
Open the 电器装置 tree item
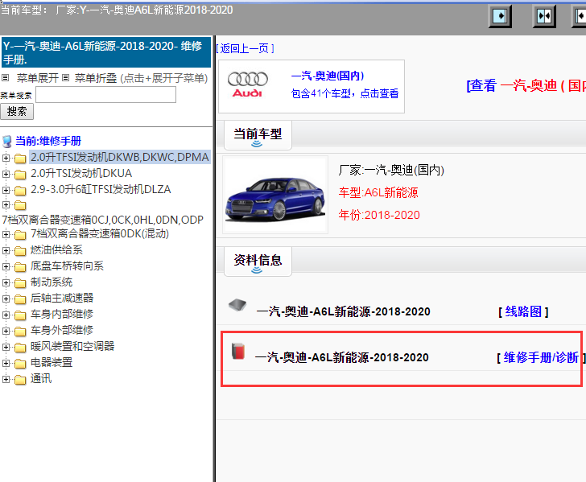(x=52, y=362)
